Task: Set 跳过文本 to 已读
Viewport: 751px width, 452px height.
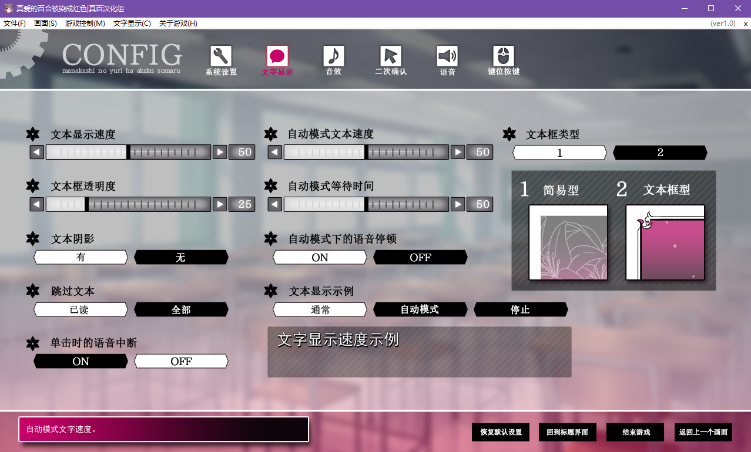Action: (x=81, y=309)
